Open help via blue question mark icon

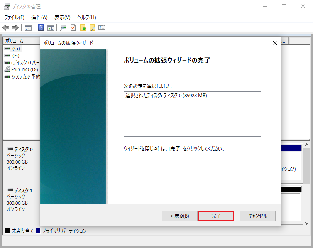point(41,27)
